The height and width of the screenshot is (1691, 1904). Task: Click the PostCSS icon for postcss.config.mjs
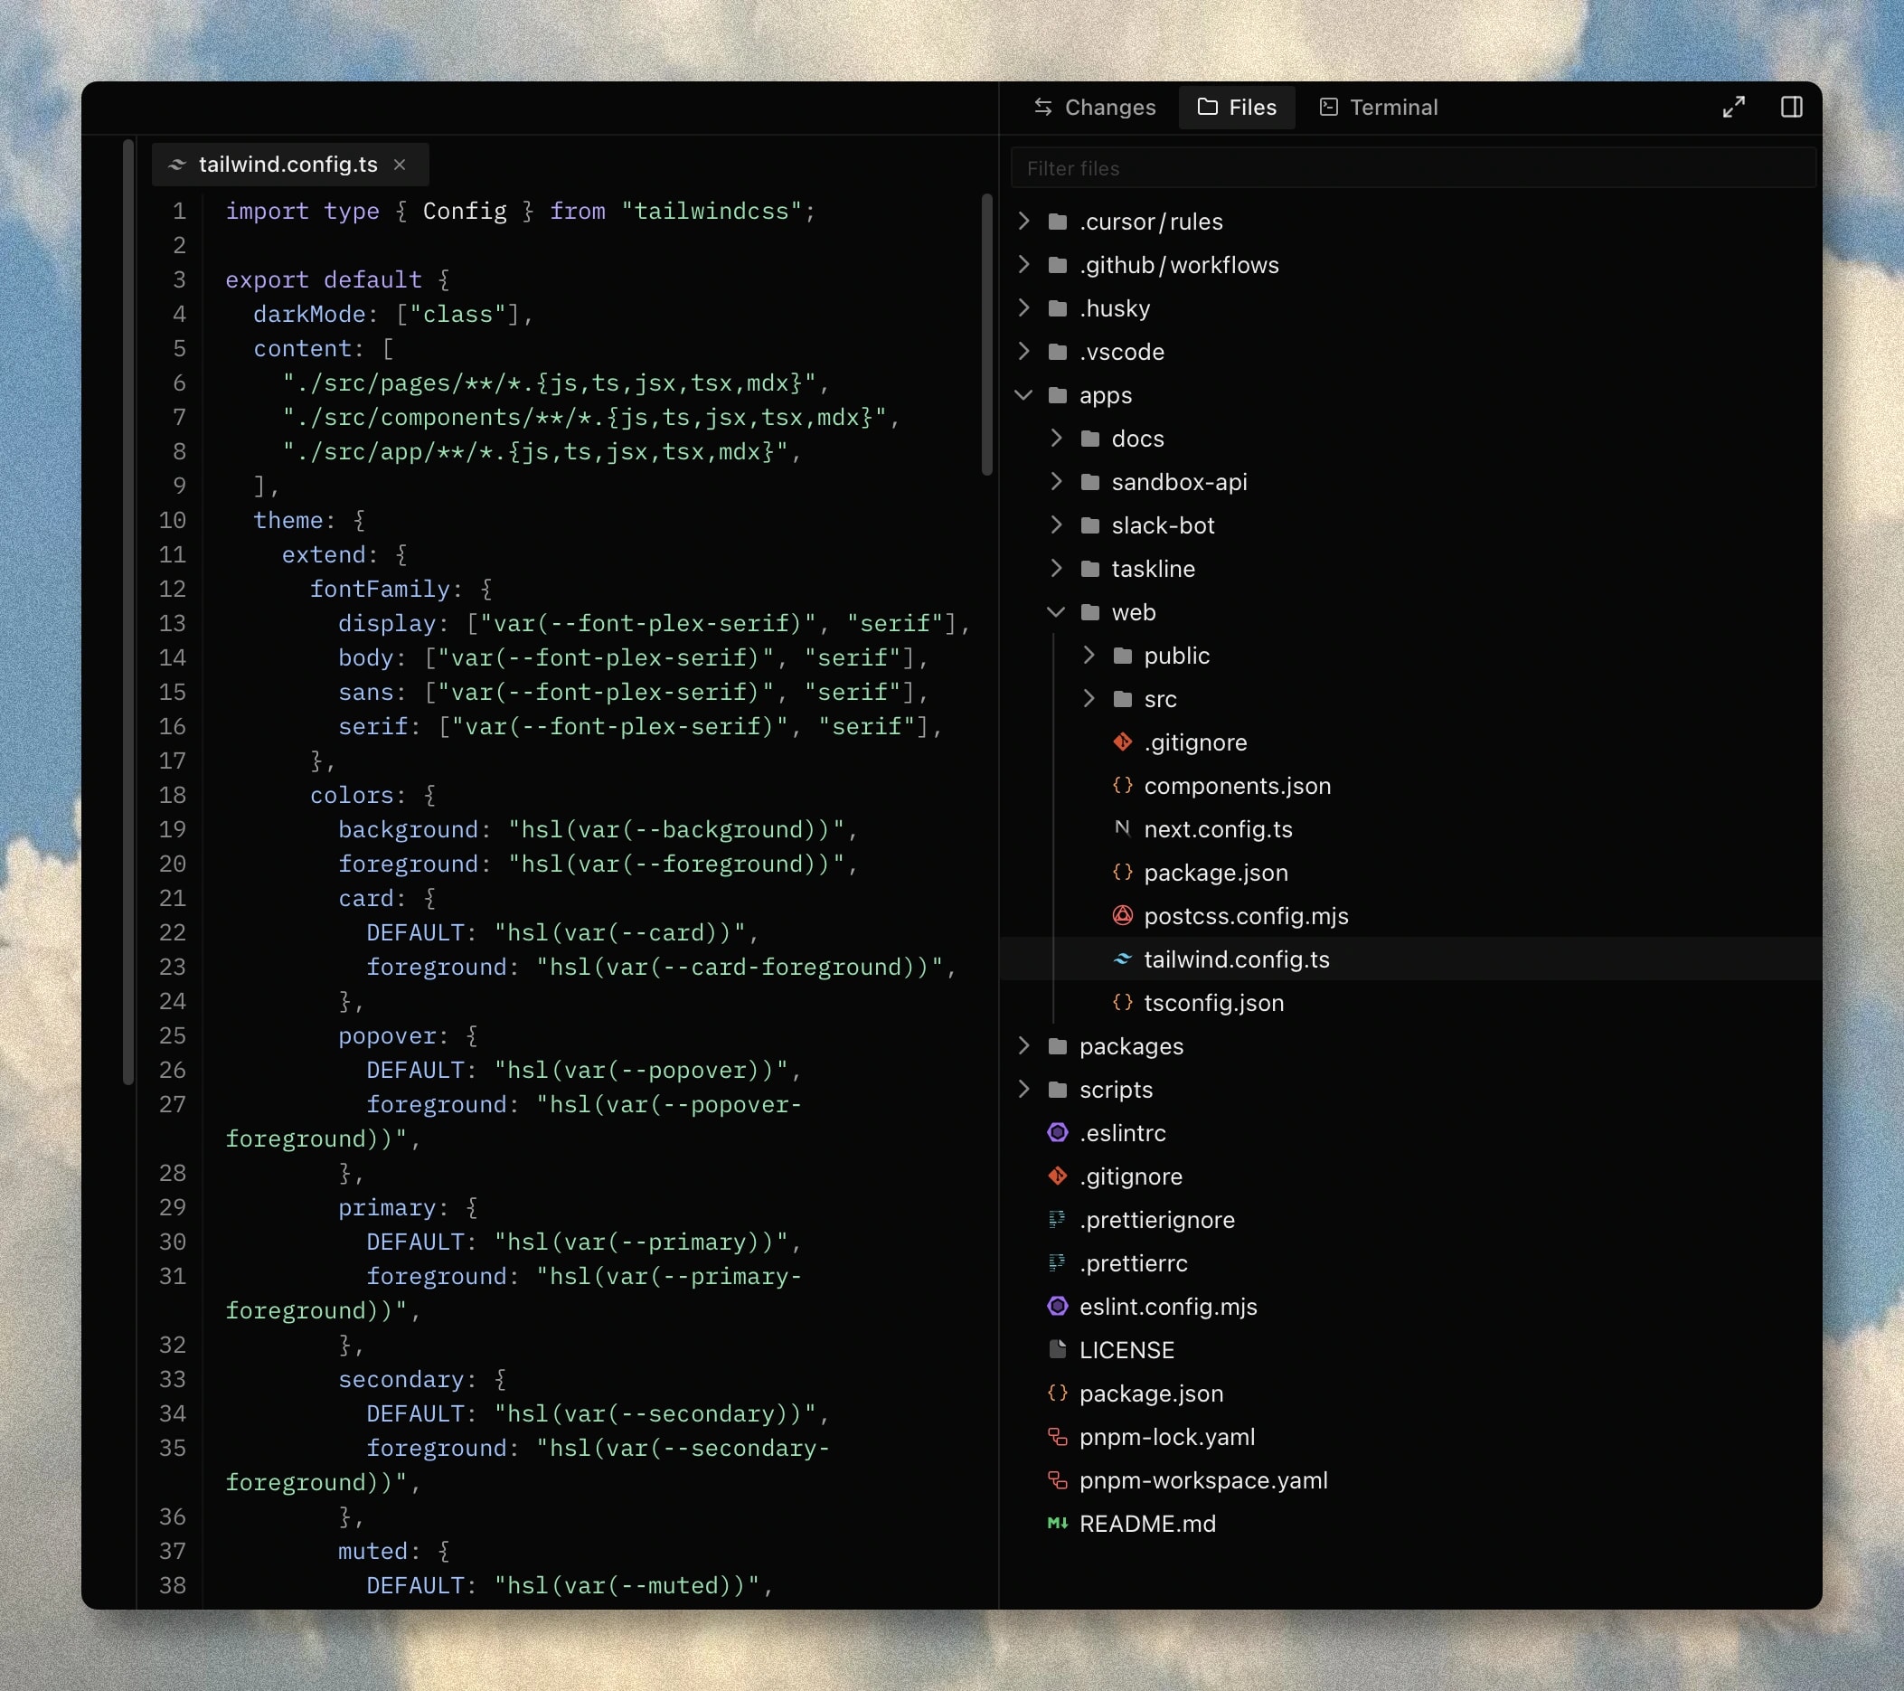click(x=1123, y=916)
